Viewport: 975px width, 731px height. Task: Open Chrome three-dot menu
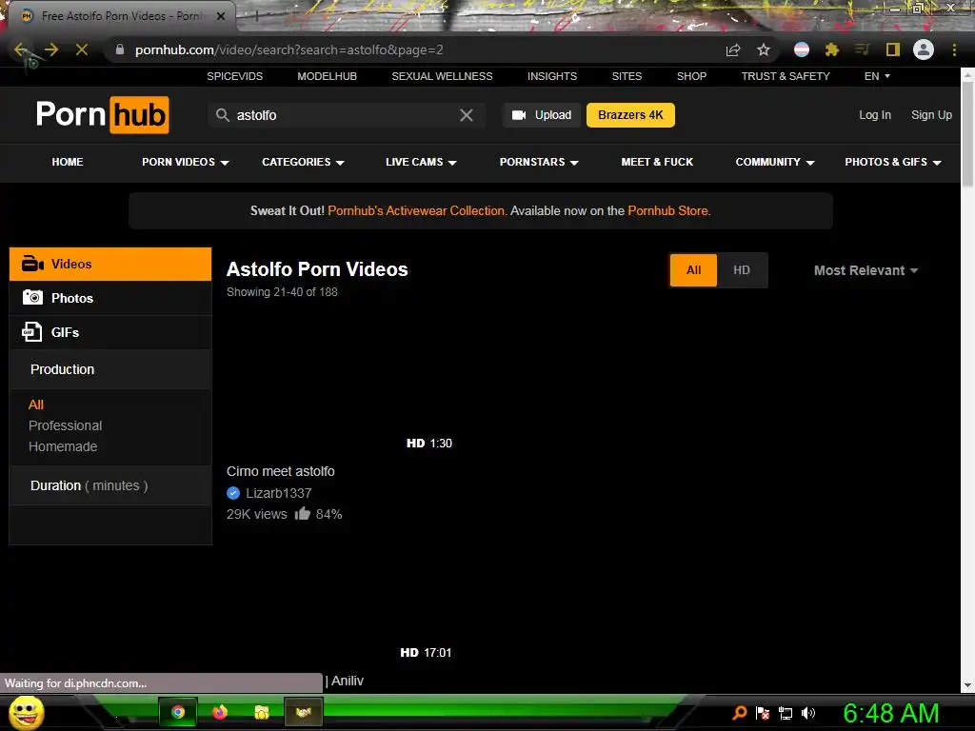coord(954,49)
